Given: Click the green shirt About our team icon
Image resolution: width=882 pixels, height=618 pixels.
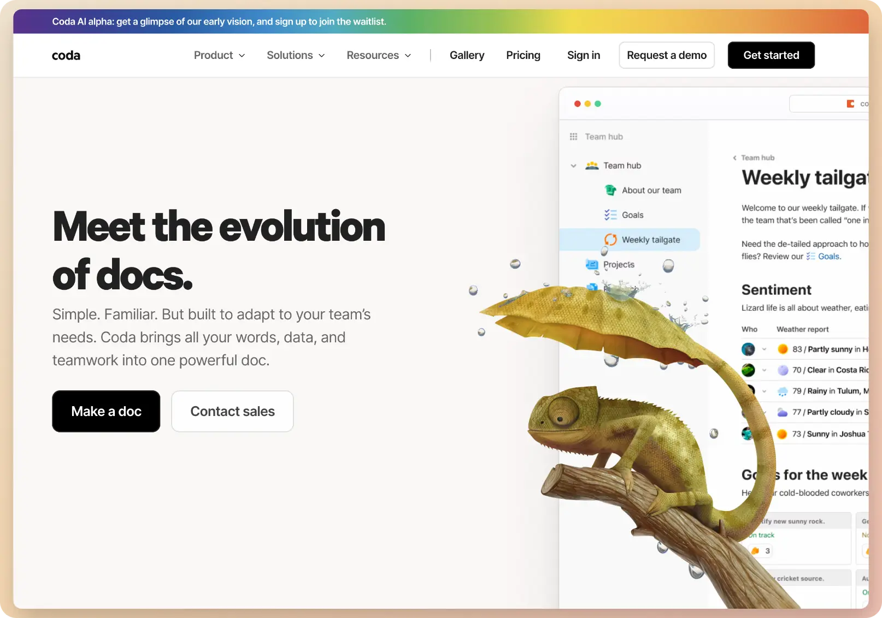Looking at the screenshot, I should click(x=610, y=190).
